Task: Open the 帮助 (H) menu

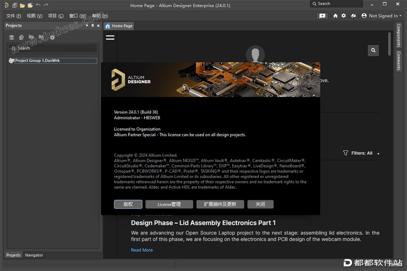Action: [100, 16]
